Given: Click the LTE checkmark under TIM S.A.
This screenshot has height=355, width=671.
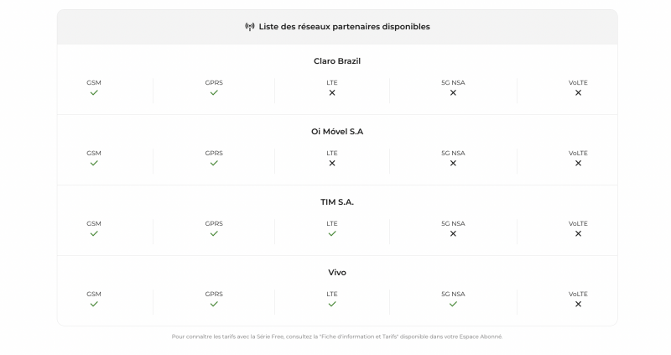Looking at the screenshot, I should tap(332, 233).
